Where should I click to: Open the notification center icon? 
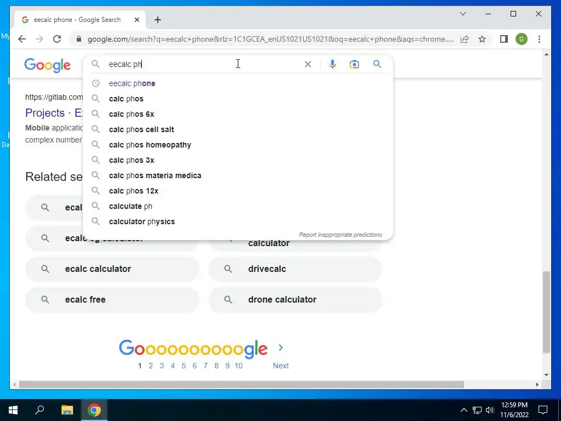pyautogui.click(x=543, y=410)
